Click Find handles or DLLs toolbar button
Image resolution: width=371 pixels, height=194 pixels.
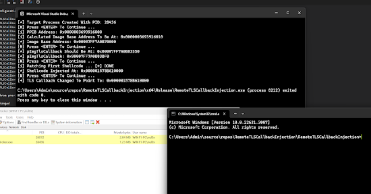pos(35,122)
